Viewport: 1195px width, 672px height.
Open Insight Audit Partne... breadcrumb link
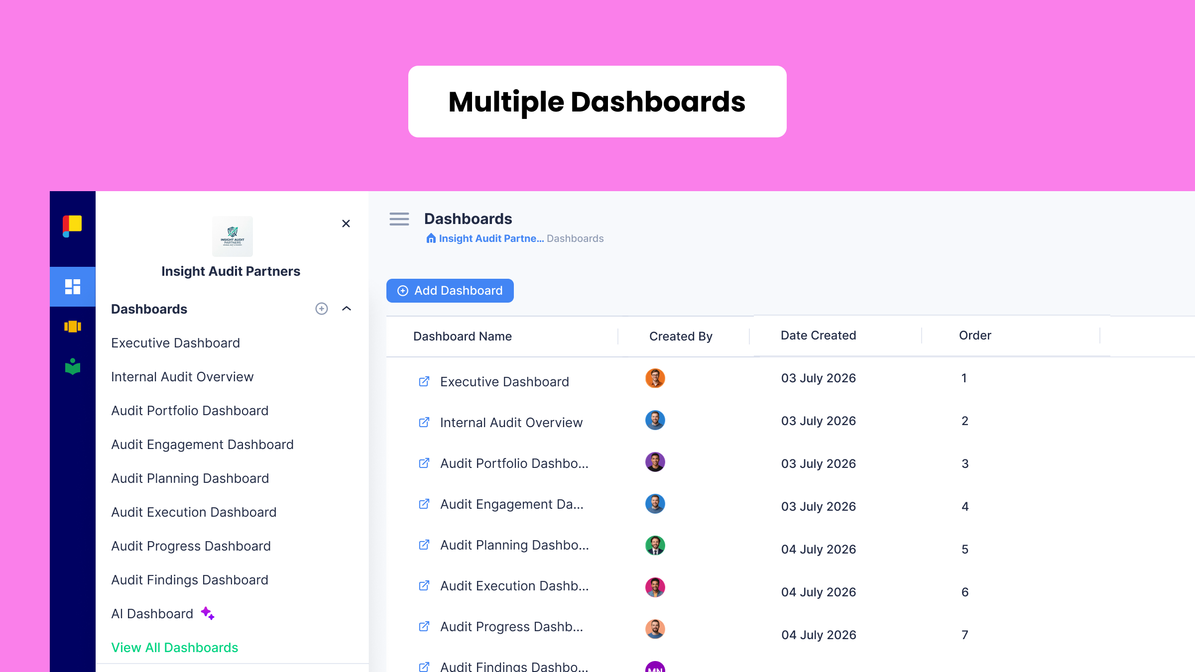point(491,238)
